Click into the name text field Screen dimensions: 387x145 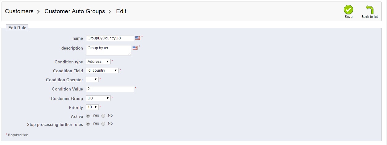[110, 38]
